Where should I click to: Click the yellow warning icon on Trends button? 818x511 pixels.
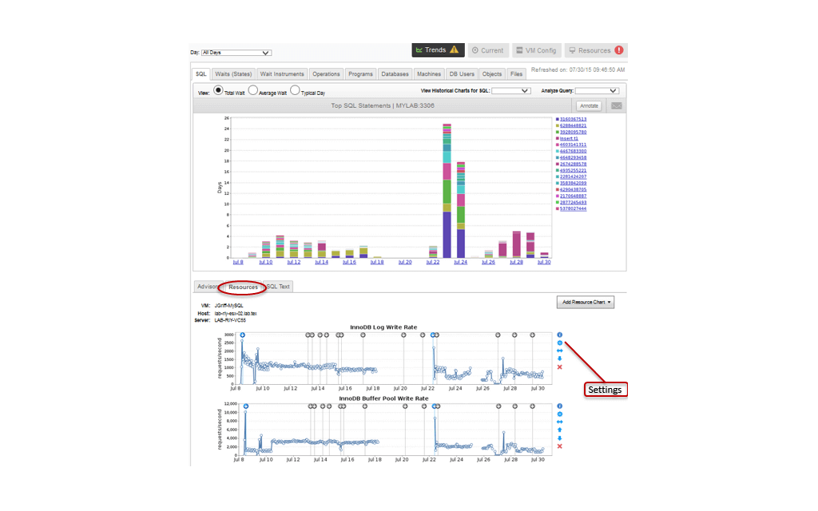point(454,50)
